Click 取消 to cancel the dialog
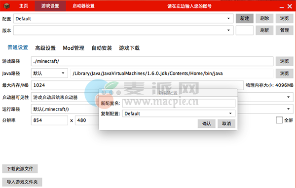 click(226, 124)
